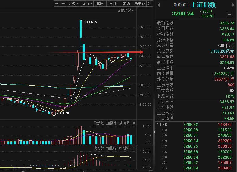Image resolution: width=237 pixels, height=172 pixels.
Task: Click 改参数 on volume indicator
Action: point(99,123)
